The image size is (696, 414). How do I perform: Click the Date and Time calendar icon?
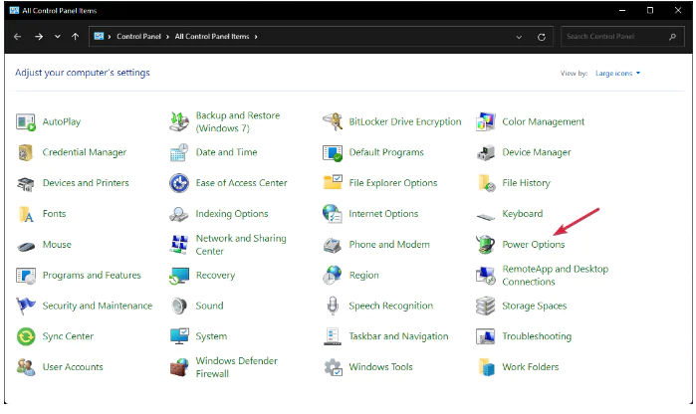[179, 152]
